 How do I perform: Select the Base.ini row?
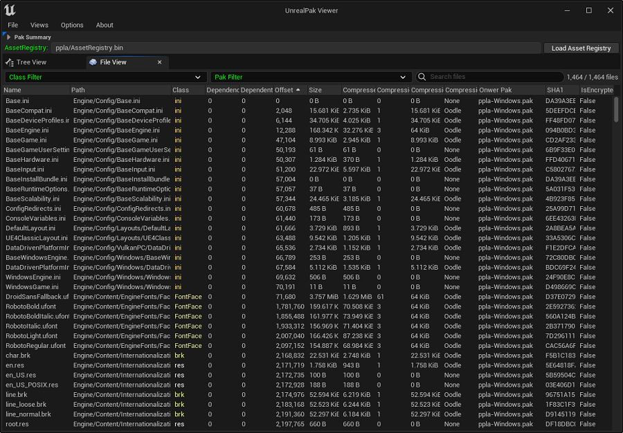(308, 101)
